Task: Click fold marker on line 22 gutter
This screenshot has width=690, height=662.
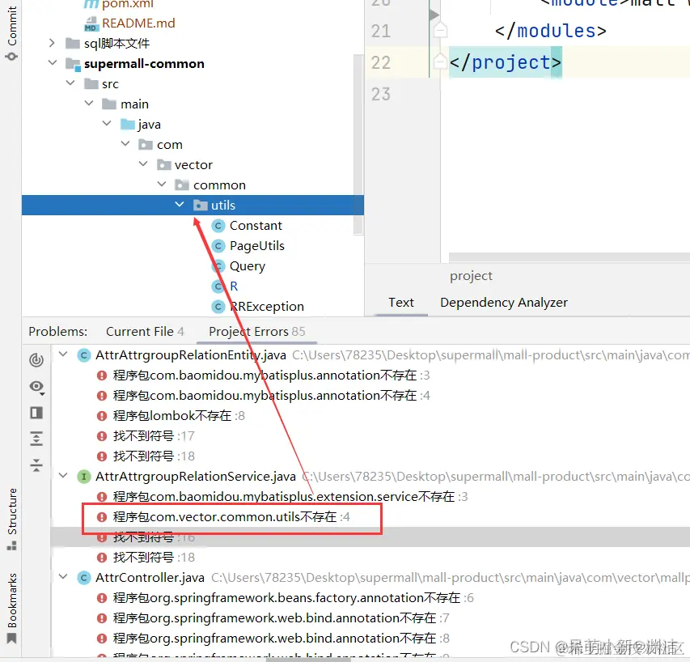Action: [x=440, y=62]
